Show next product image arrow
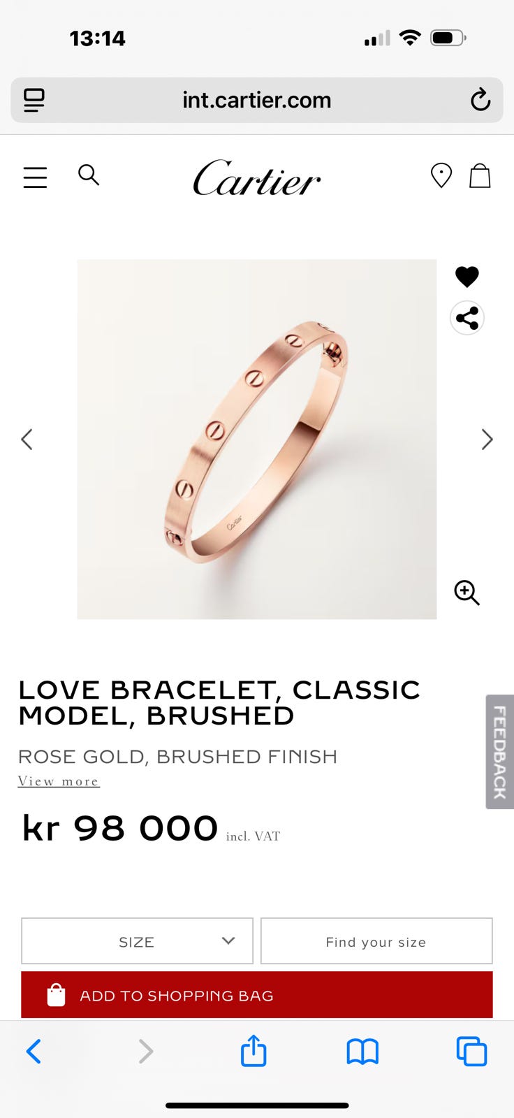 (x=487, y=440)
